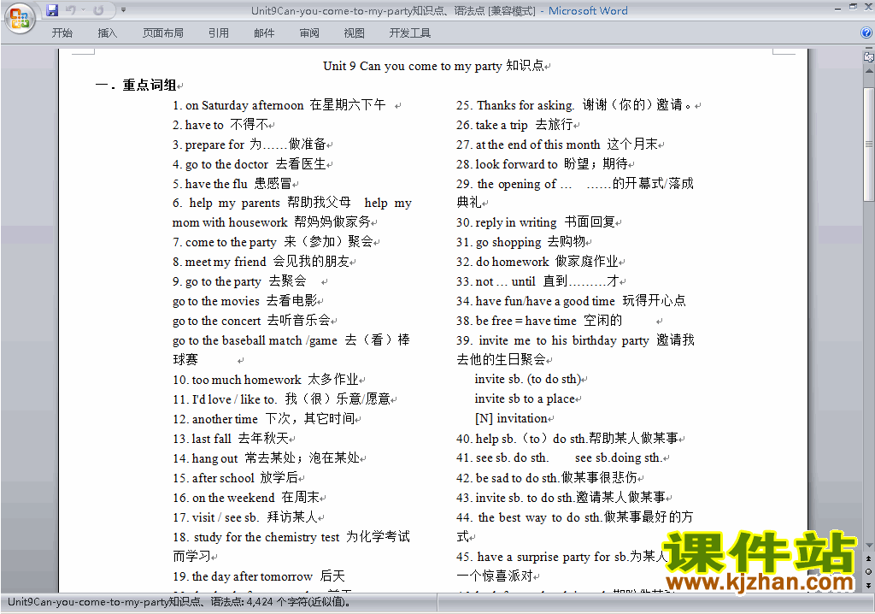Click the vertical scrollbar up arrow

click(x=868, y=71)
